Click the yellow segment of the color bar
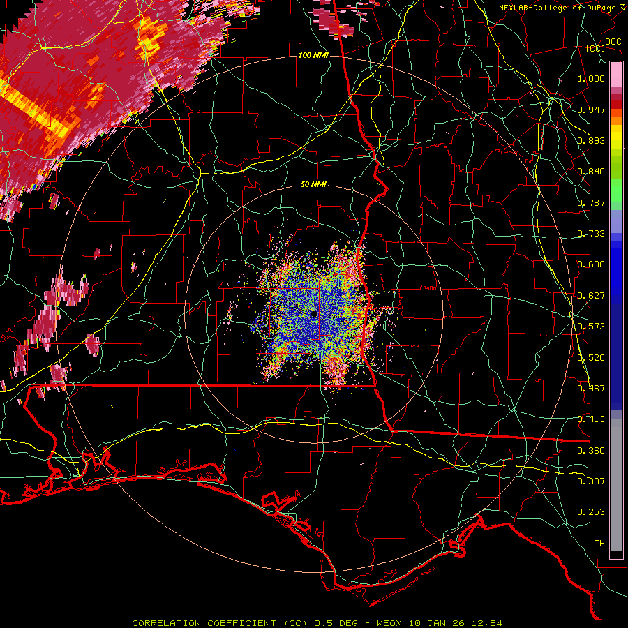 pos(616,137)
